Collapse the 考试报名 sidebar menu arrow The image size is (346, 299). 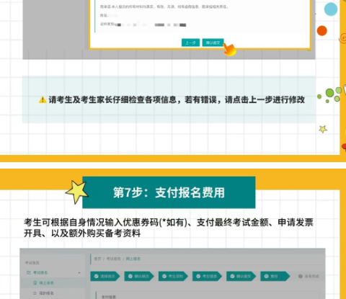[79, 273]
